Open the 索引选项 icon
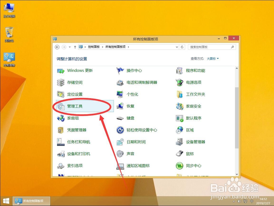 pyautogui.click(x=61, y=166)
